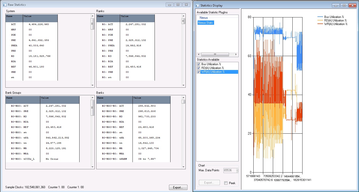Select the REF row in System table

pos(31,67)
